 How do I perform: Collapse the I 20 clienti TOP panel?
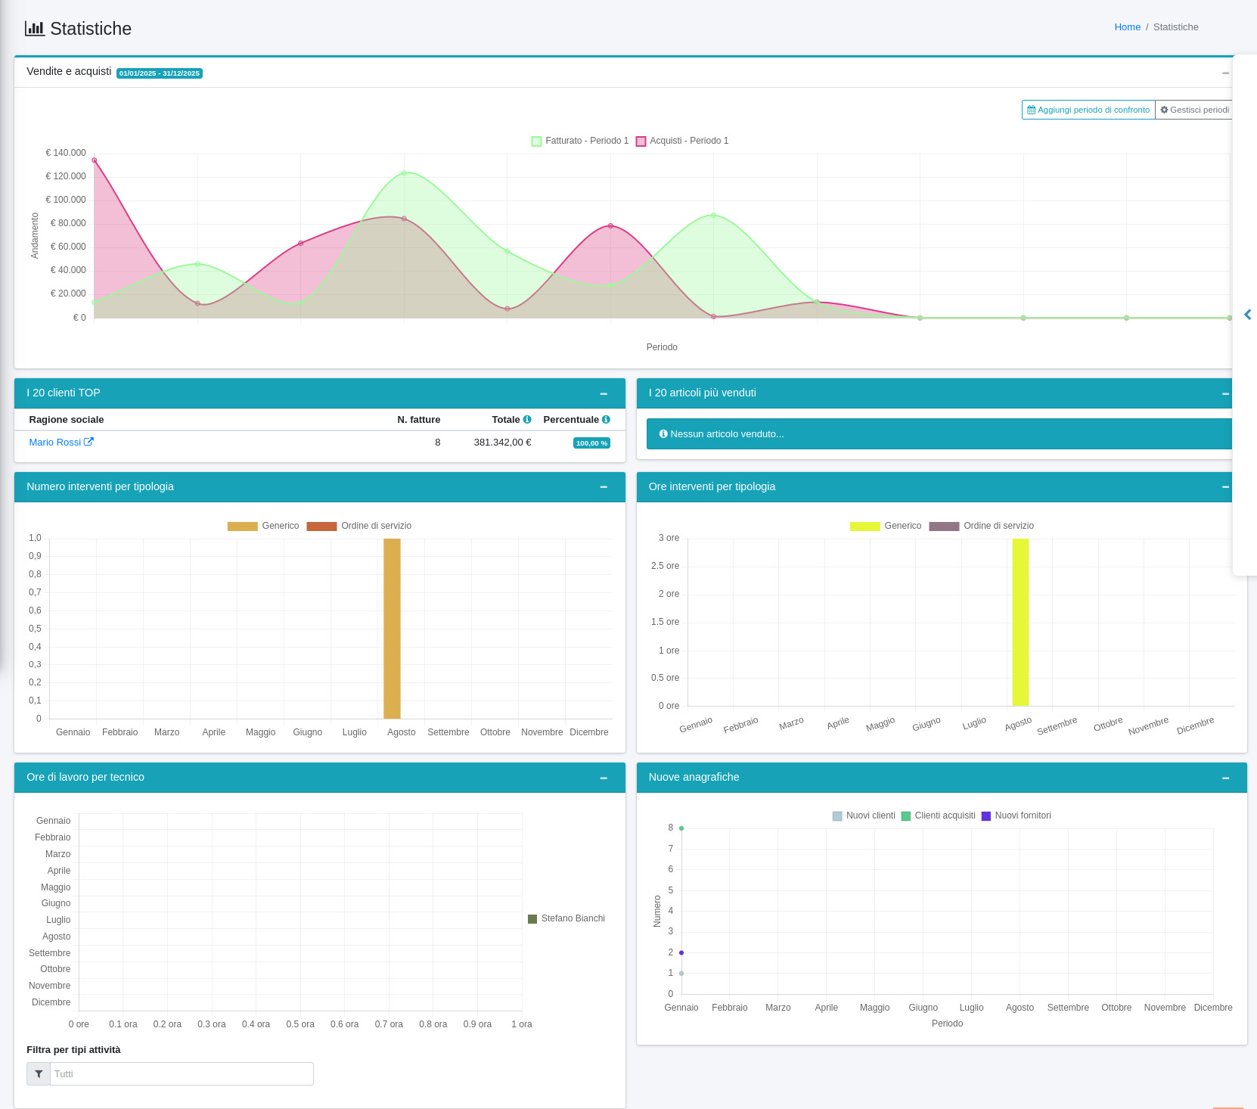pos(604,393)
